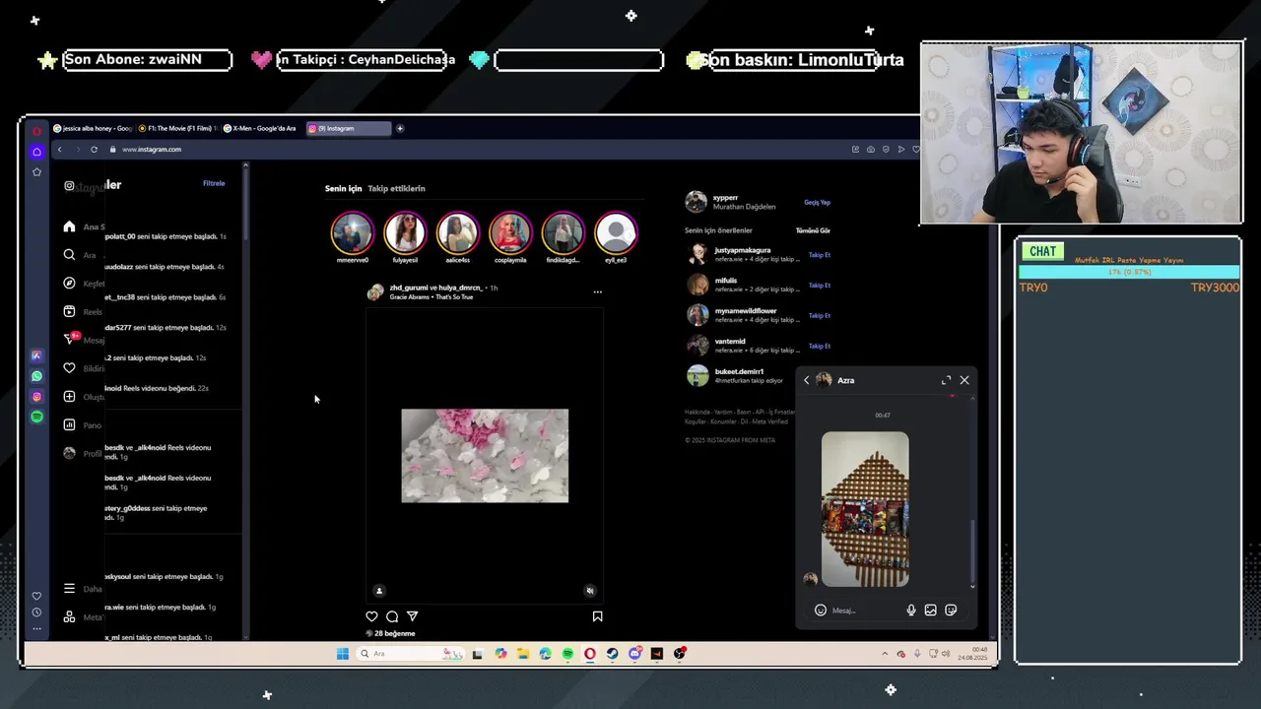The height and width of the screenshot is (709, 1261).
Task: Open the Dashboard (Pano) chart icon
Action: click(69, 425)
